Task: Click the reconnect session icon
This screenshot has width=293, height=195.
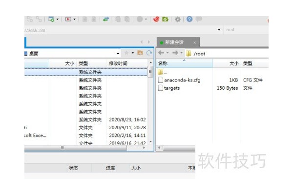Action: [29, 19]
